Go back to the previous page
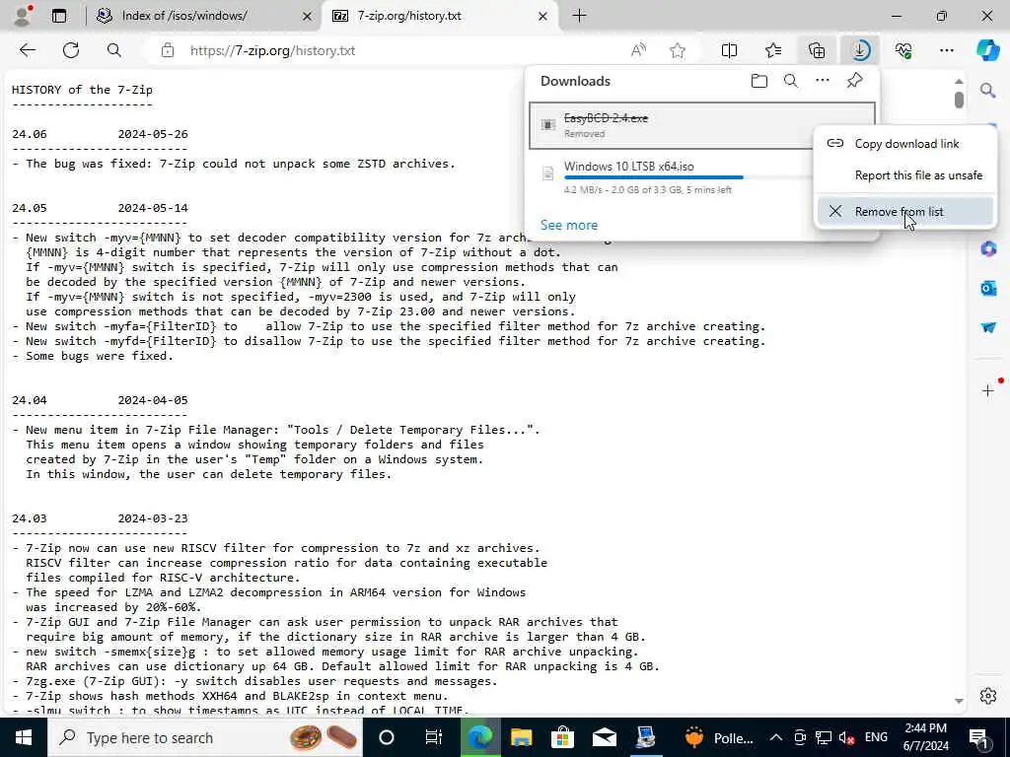 pos(27,50)
